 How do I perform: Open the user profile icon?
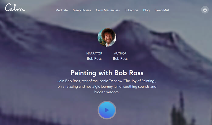(x=205, y=10)
